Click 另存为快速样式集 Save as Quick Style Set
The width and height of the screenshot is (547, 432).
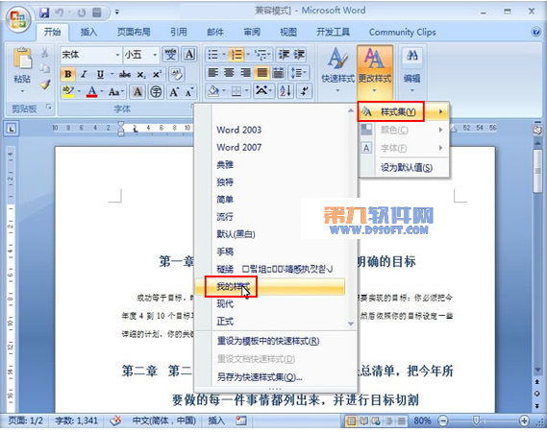coord(260,377)
